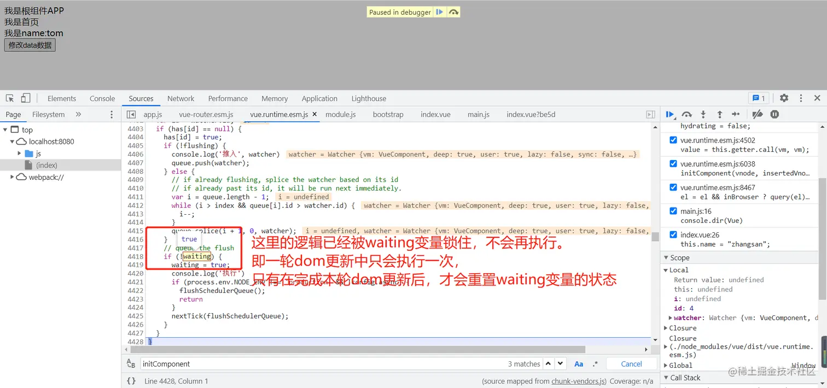Click the inspect element picker icon

click(10, 98)
